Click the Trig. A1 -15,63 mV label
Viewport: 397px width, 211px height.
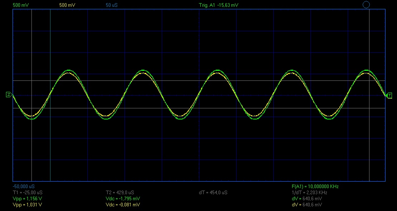click(x=219, y=5)
